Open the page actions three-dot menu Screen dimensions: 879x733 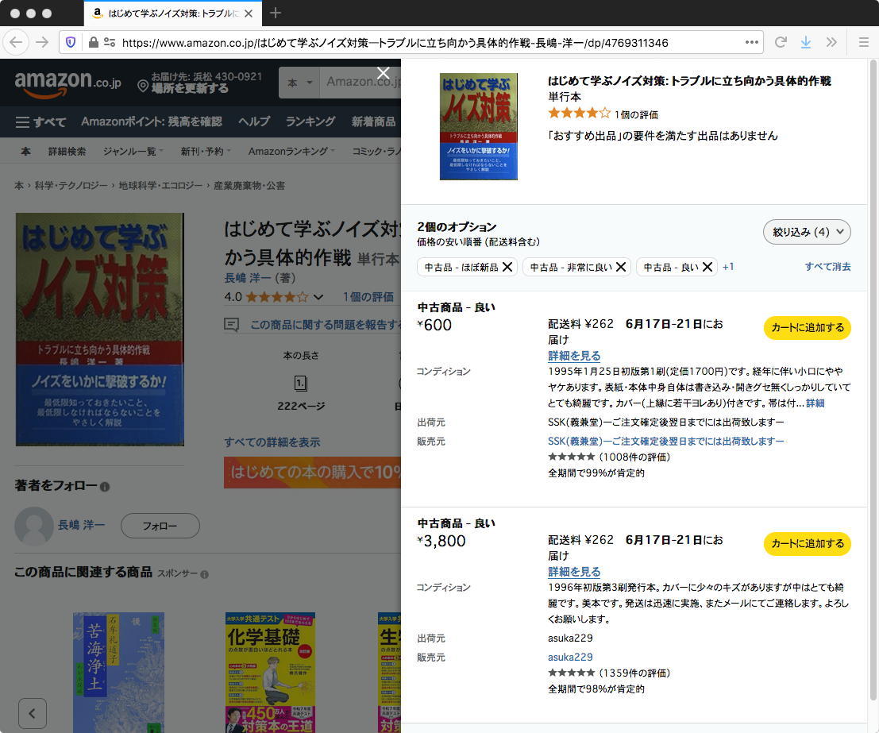tap(752, 43)
